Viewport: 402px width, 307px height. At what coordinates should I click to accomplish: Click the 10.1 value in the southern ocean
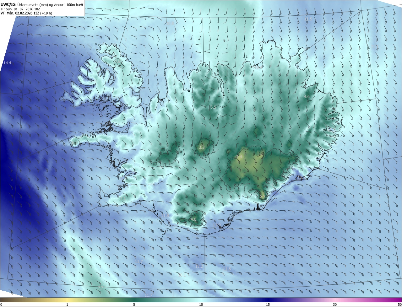tap(182, 275)
